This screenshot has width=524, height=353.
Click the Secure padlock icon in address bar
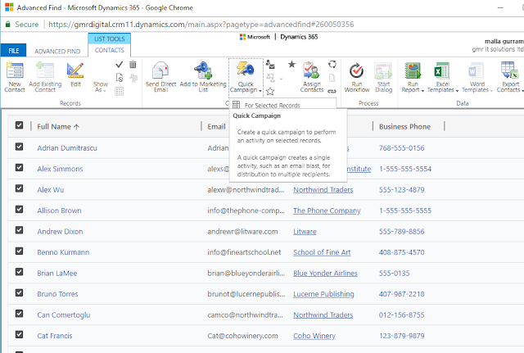(x=7, y=25)
